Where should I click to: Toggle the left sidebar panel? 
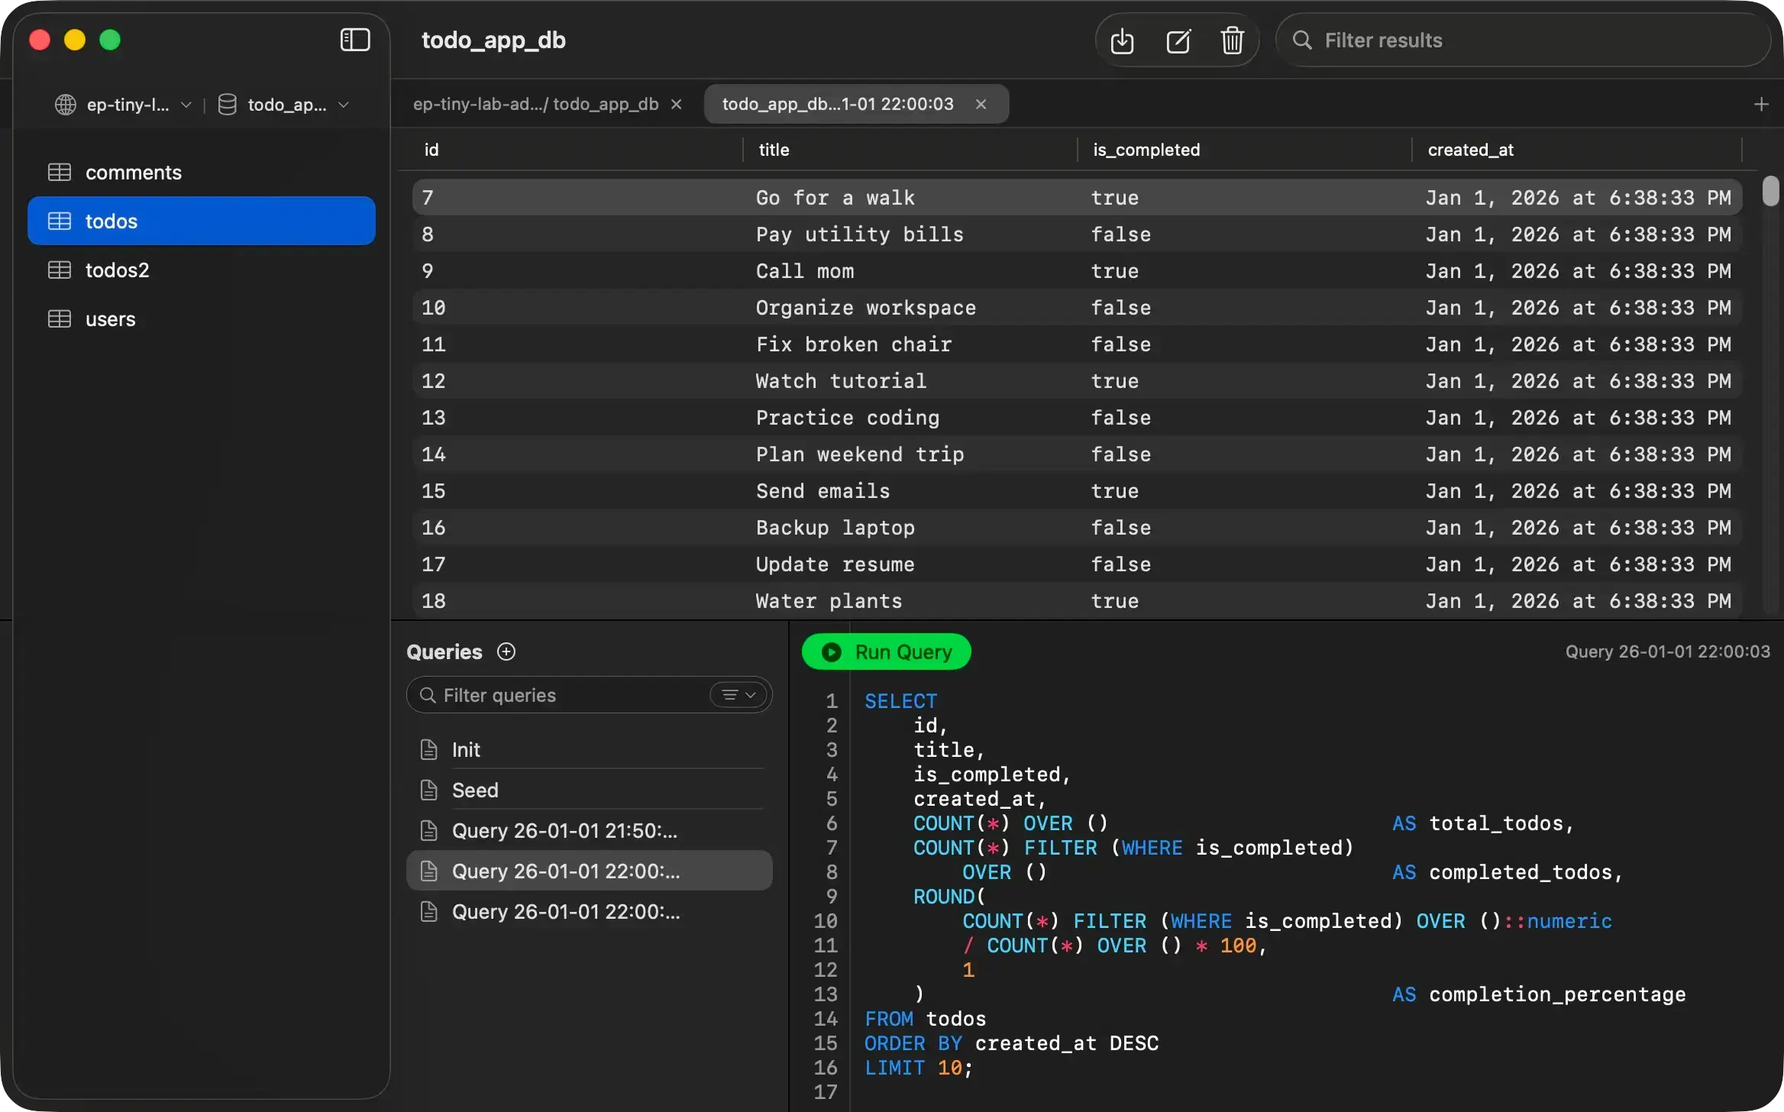point(354,40)
